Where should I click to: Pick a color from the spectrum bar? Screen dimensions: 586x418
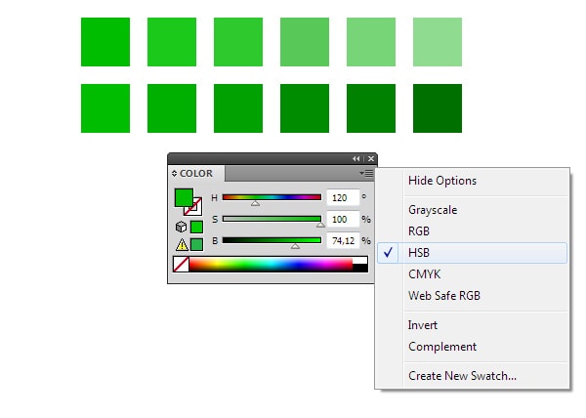click(x=271, y=264)
